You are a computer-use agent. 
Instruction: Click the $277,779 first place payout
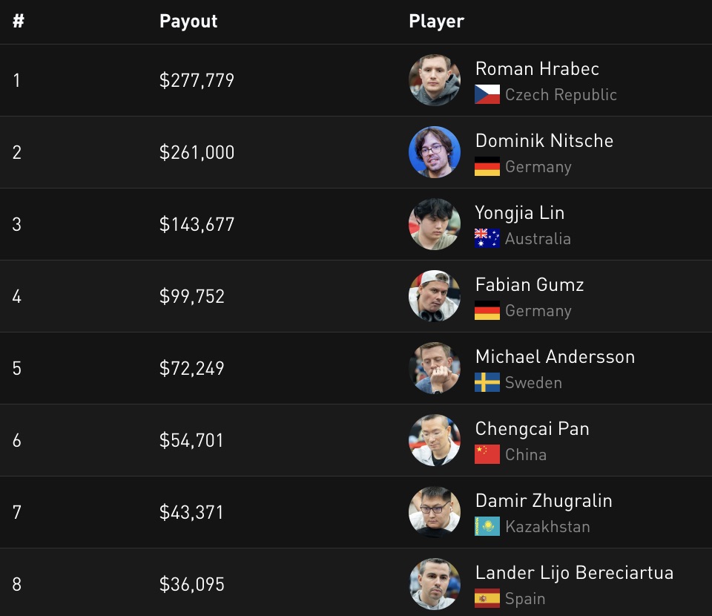pos(197,80)
